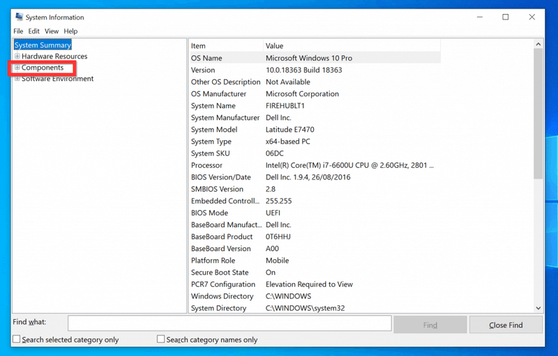Maximize the System Information window
Screen dimensions: 558x356
(x=505, y=17)
